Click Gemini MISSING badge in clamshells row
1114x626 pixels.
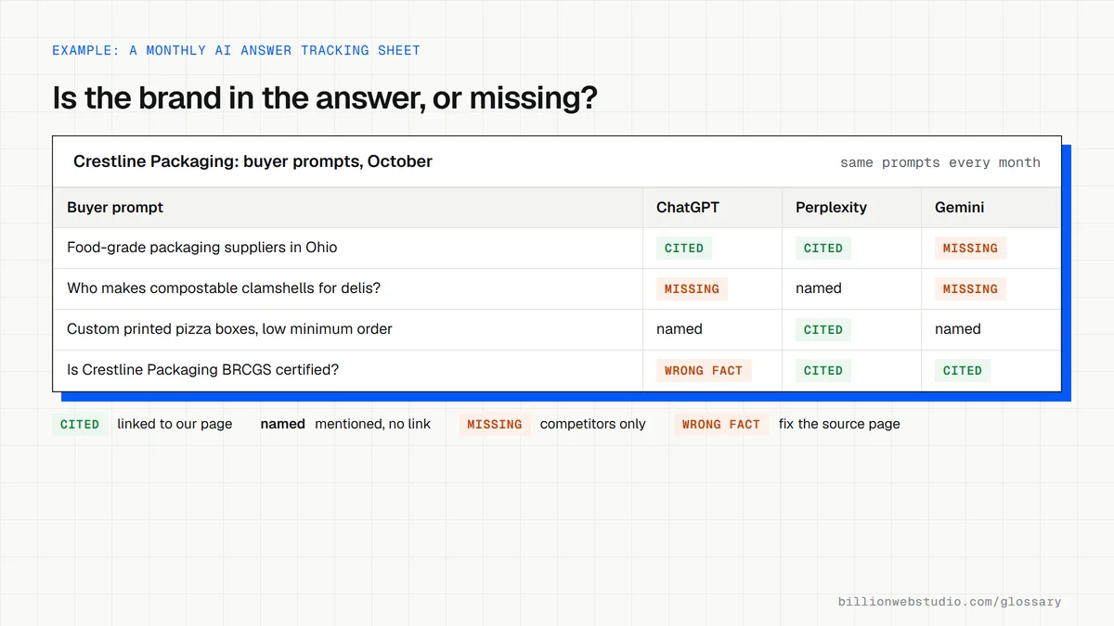[970, 288]
